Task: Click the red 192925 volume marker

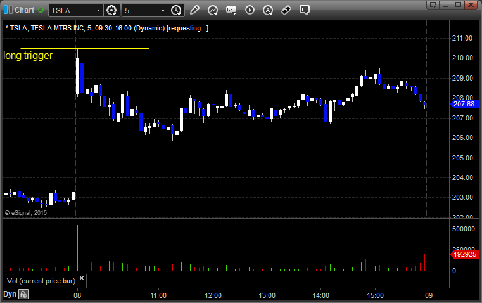Action: point(464,254)
